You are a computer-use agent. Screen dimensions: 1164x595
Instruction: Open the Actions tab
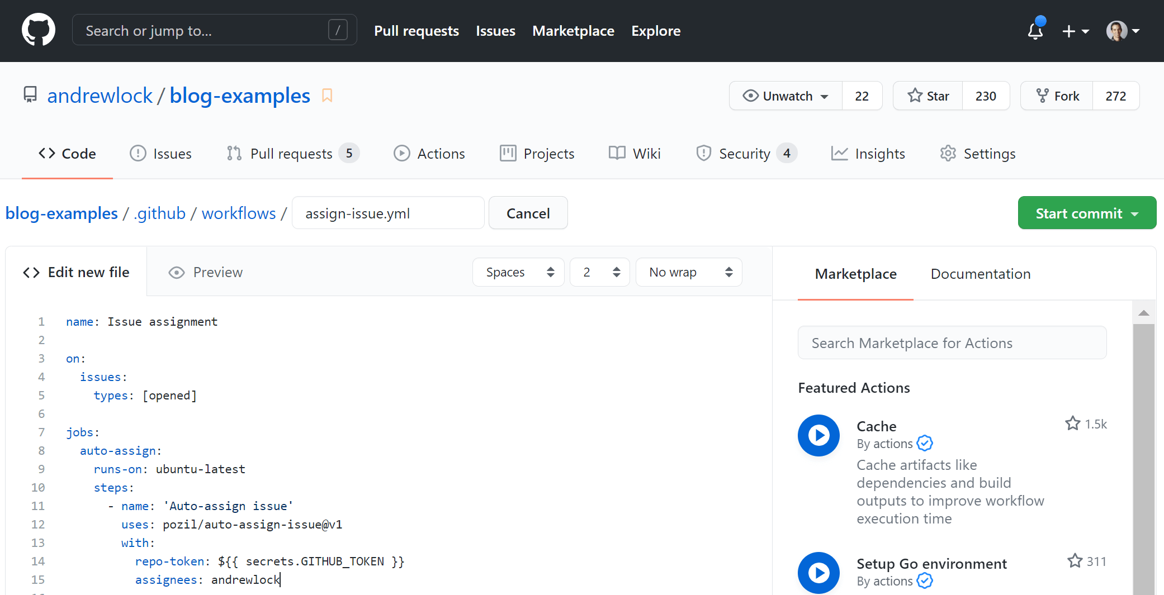click(x=429, y=154)
